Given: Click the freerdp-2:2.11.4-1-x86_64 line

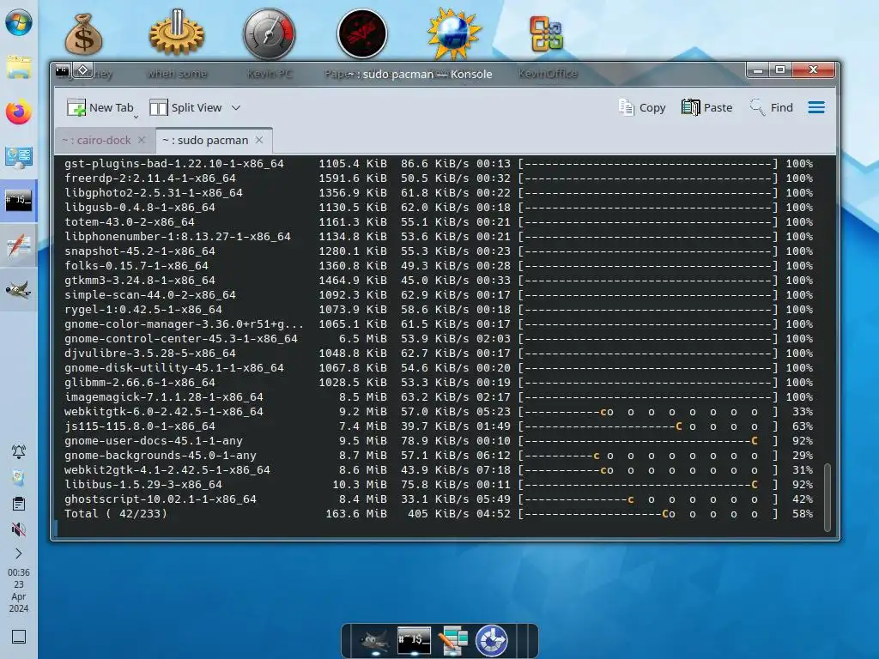Looking at the screenshot, I should [x=439, y=178].
